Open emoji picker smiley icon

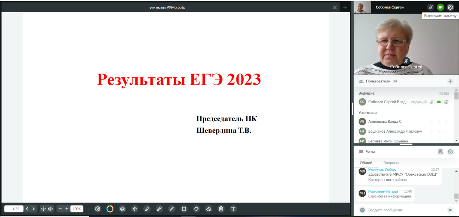362,210
